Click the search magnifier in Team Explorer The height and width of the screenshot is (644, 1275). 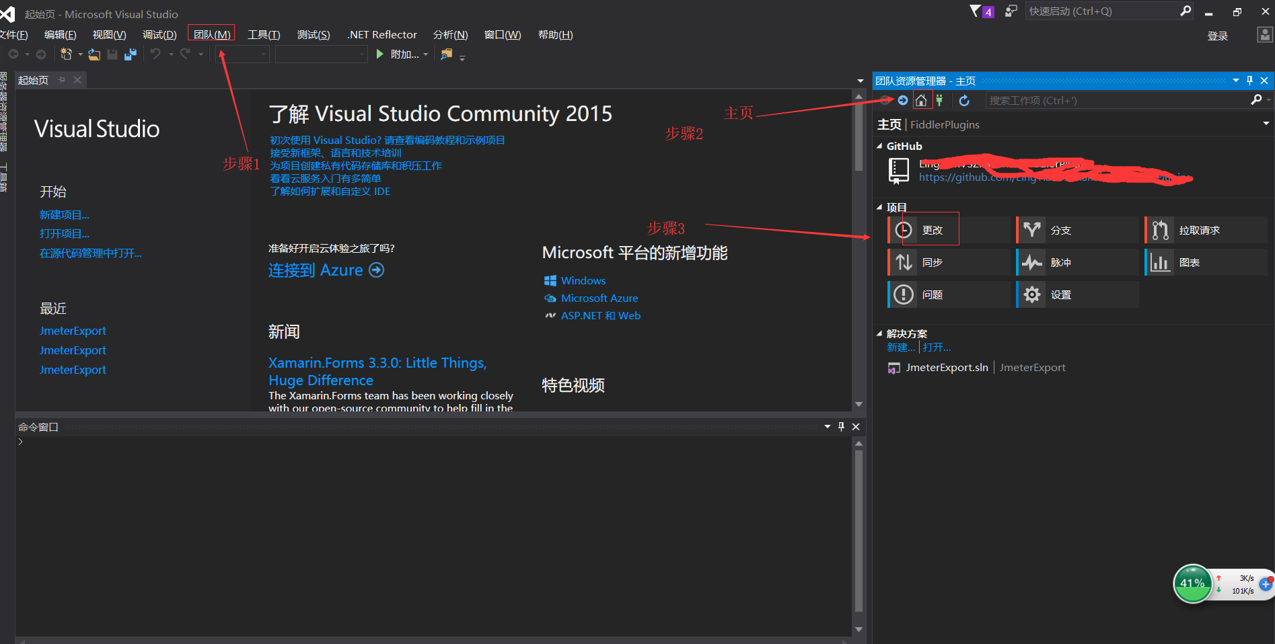(1256, 100)
